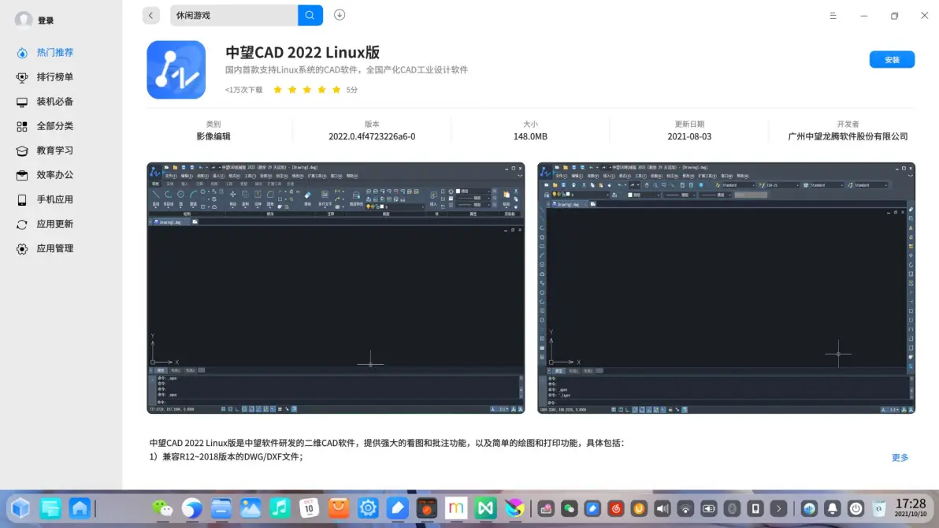
Task: Open the system settings gear dock icon
Action: tap(368, 509)
